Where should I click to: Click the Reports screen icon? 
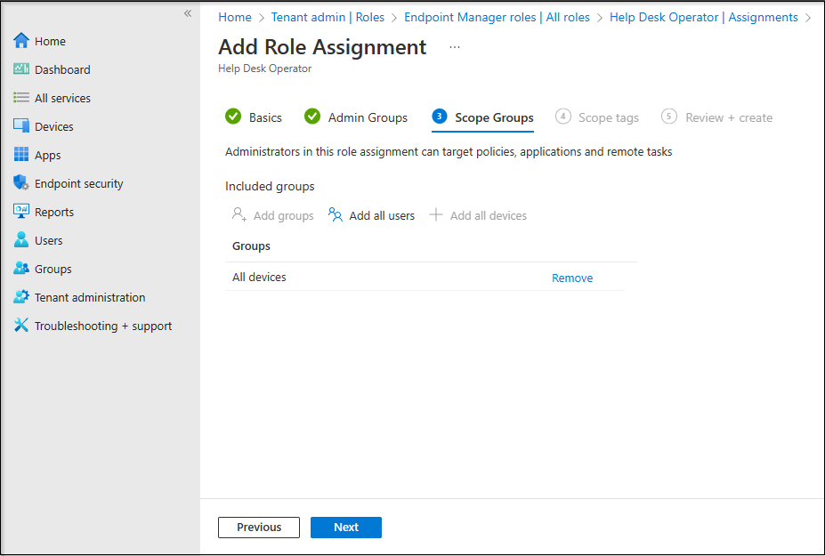tap(21, 212)
